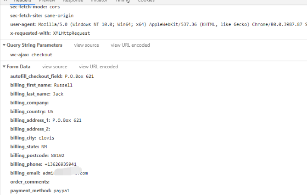Open the Response tab

tap(73, 1)
